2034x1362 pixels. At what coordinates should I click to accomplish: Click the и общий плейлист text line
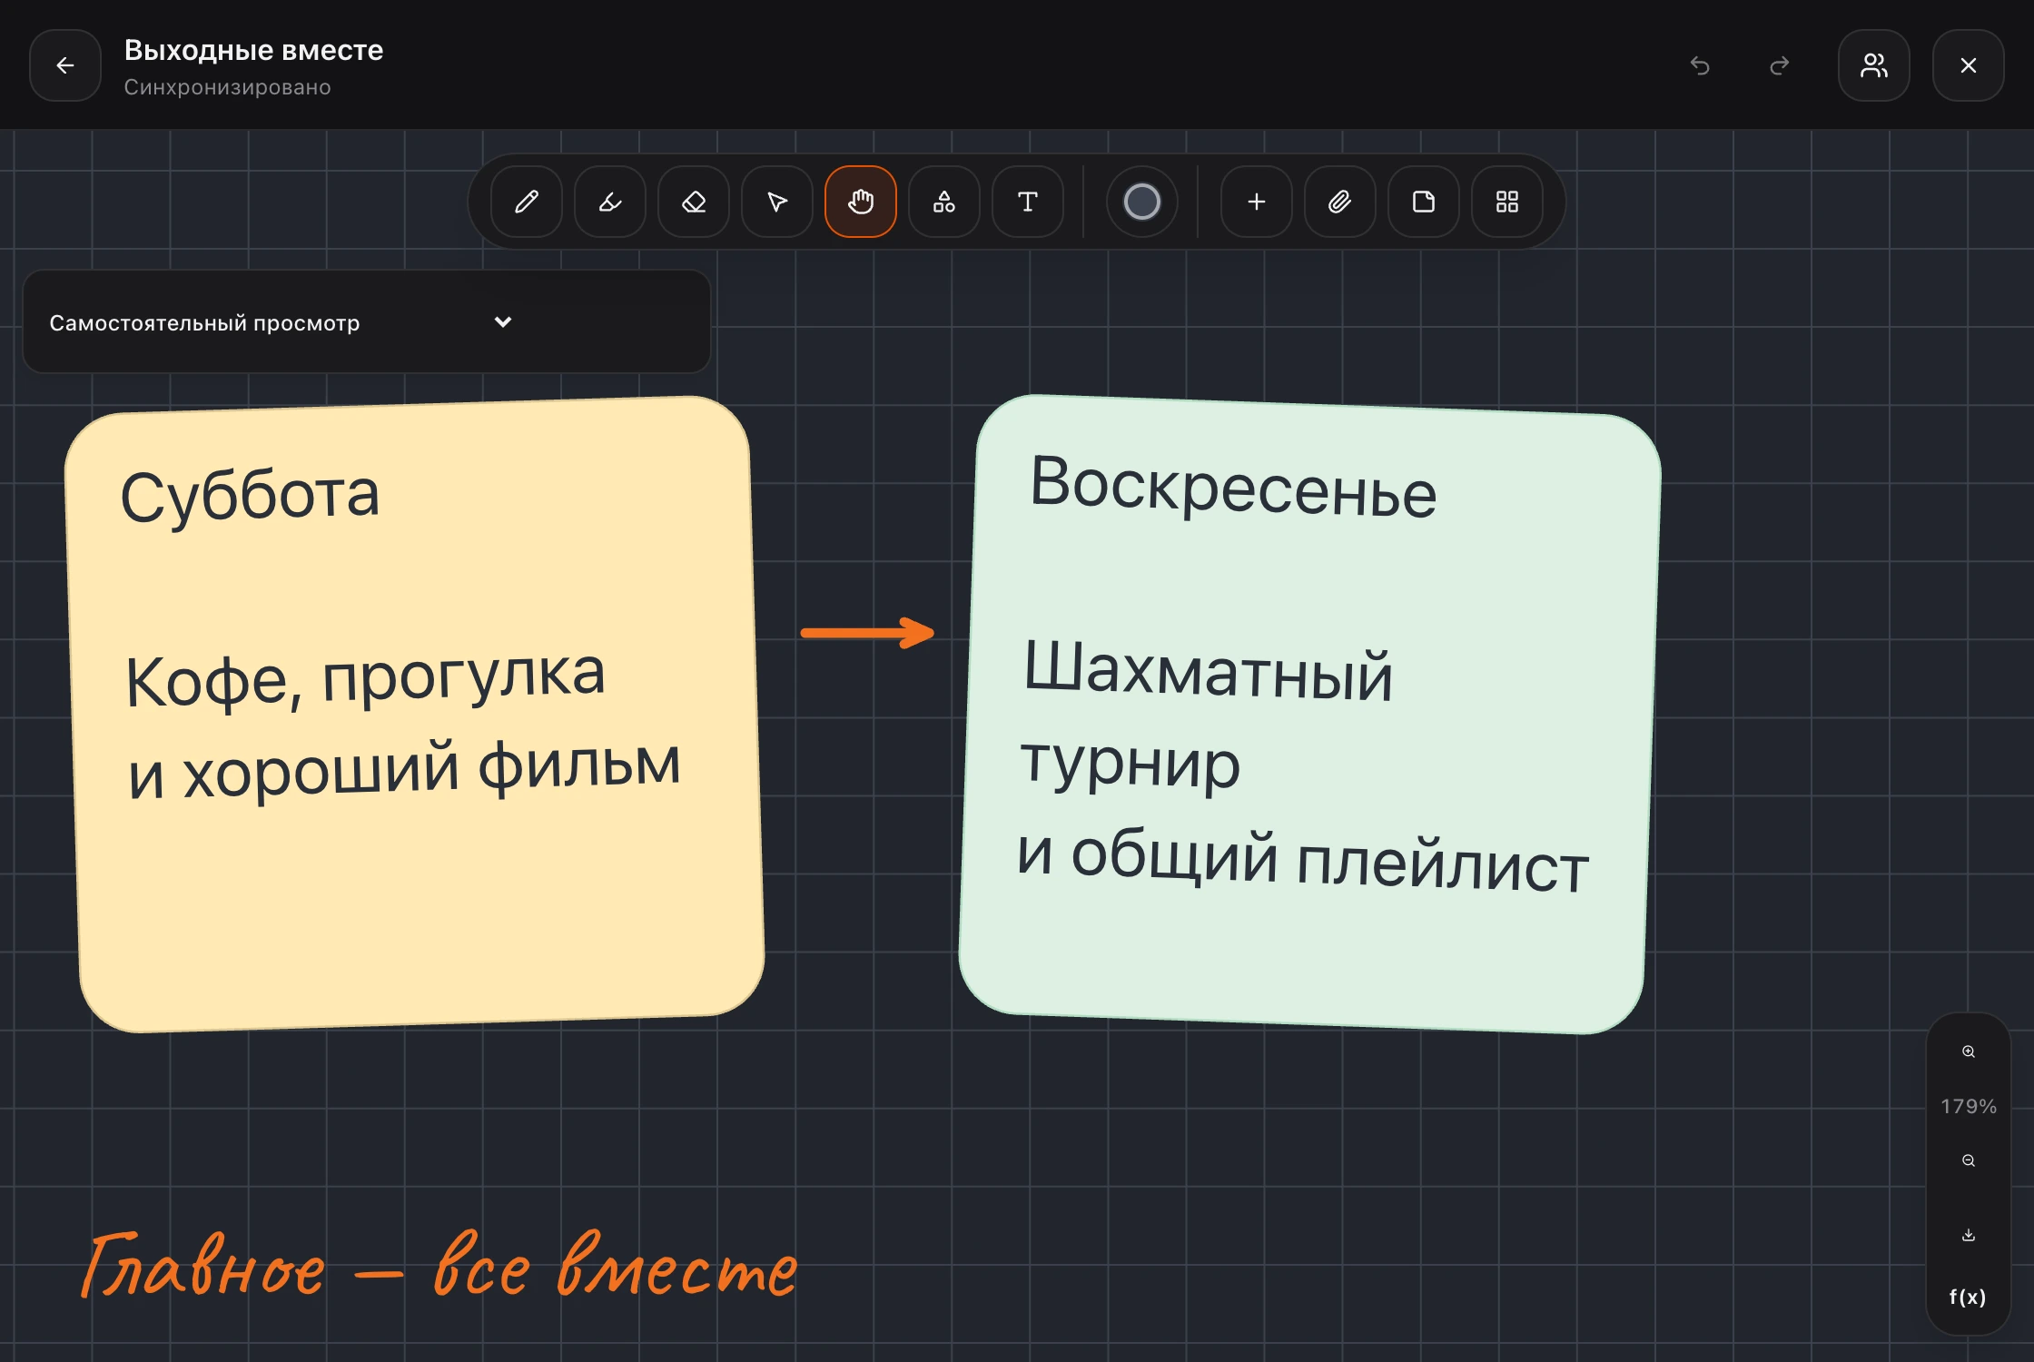[x=1303, y=860]
